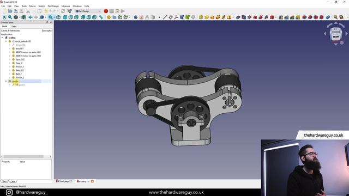This screenshot has width=349, height=196.
Task: Click the Pocket tool dark blue icon
Action: point(238,17)
